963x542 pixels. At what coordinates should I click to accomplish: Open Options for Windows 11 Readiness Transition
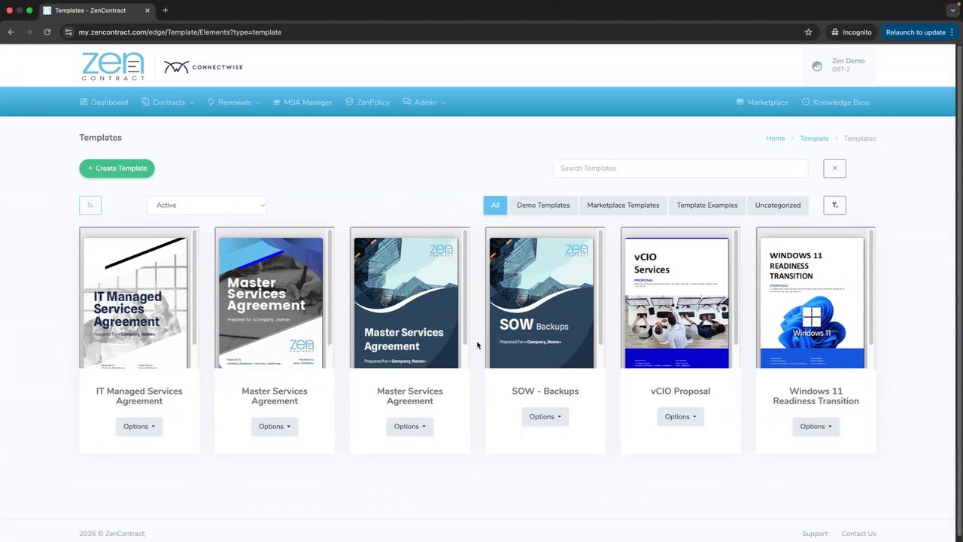pos(816,426)
